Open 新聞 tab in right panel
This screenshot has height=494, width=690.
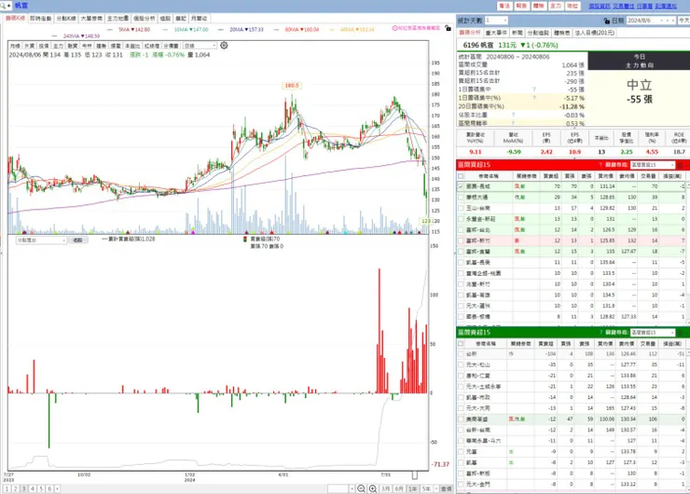[x=517, y=33]
